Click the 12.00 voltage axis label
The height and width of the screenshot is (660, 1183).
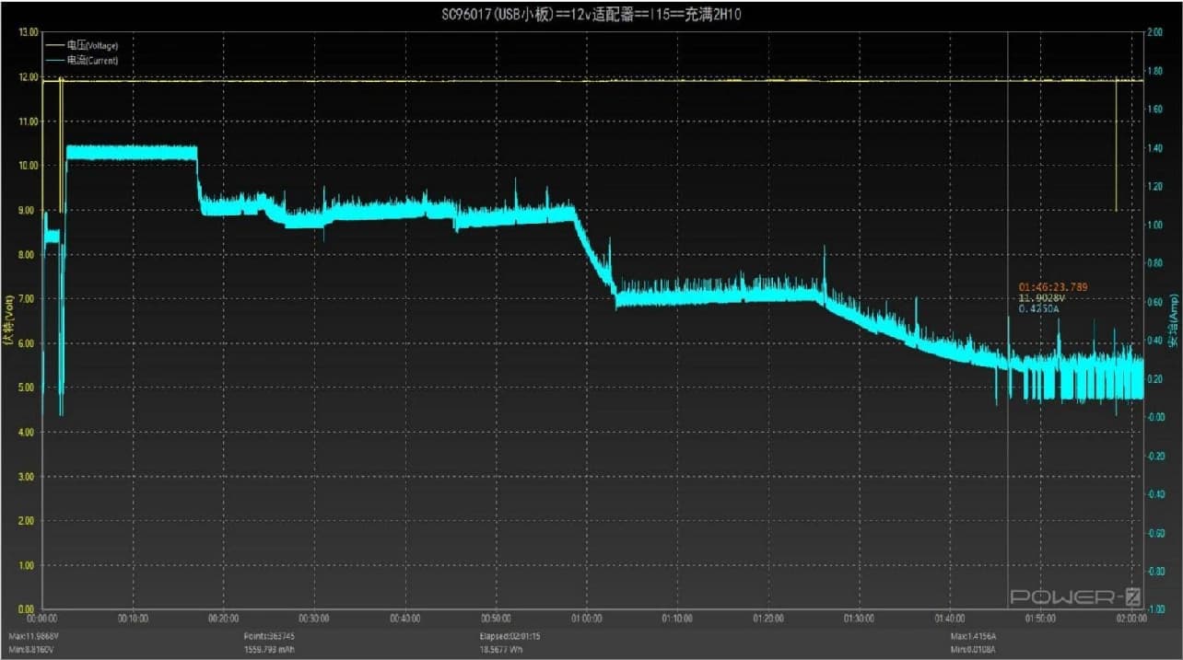(x=28, y=76)
